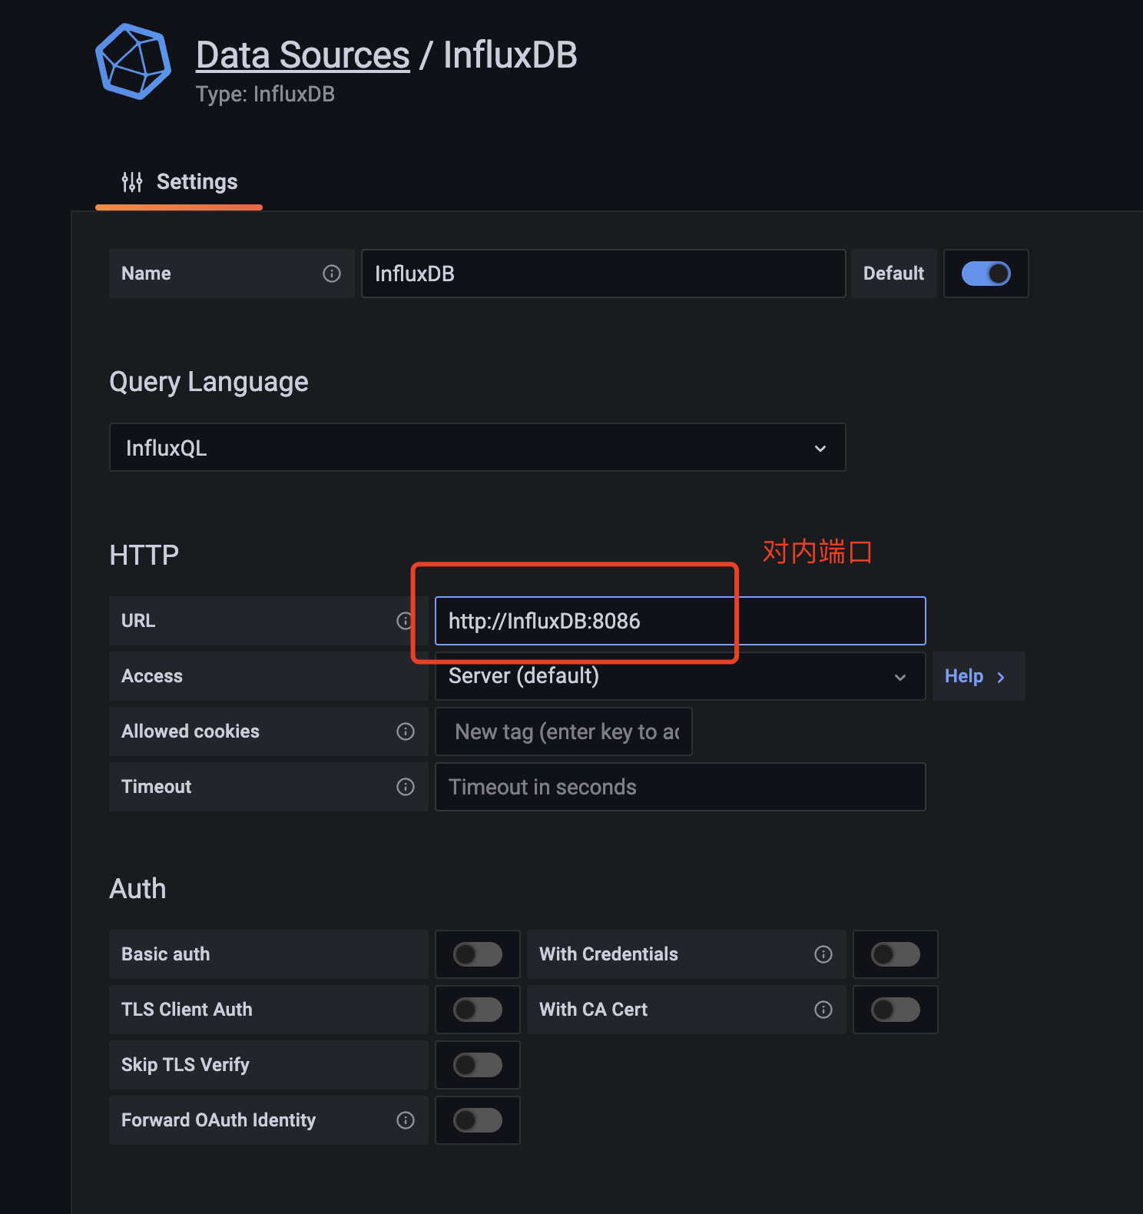Enable the With CA Cert toggle
1143x1214 pixels.
tap(896, 1010)
